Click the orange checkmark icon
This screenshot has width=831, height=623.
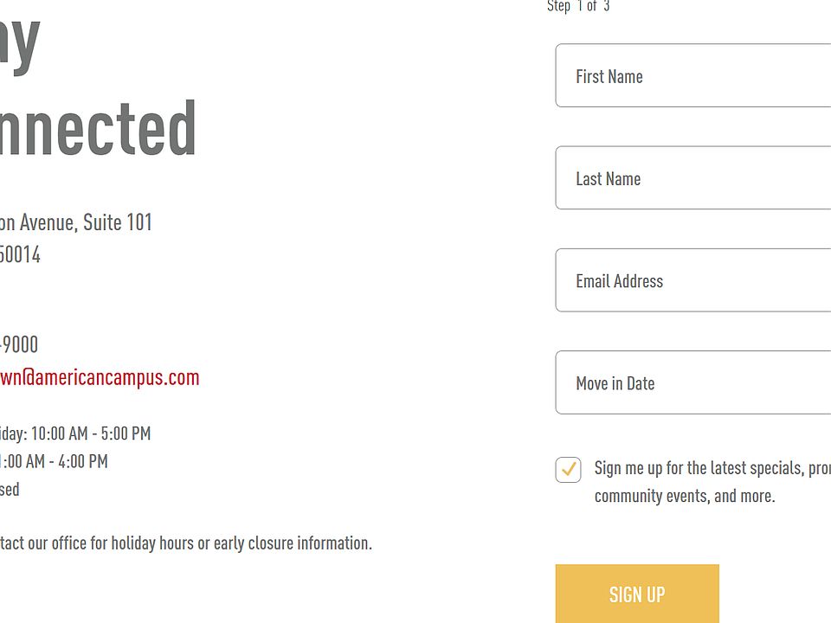point(569,470)
